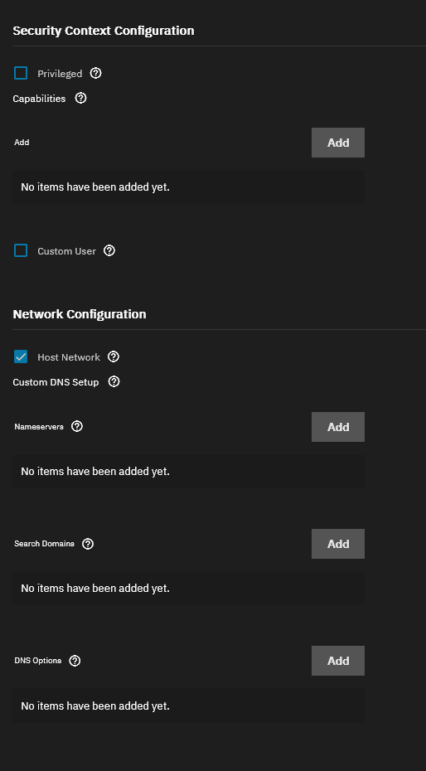Show help for Nameservers

coord(77,426)
